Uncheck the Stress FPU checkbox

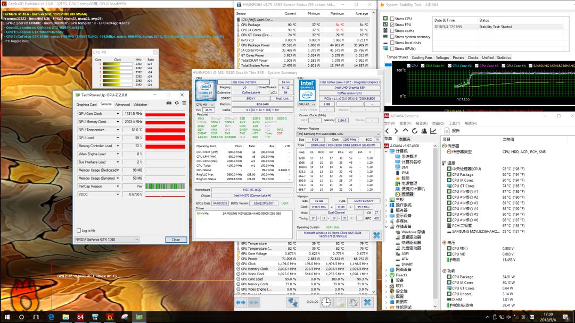[x=392, y=24]
